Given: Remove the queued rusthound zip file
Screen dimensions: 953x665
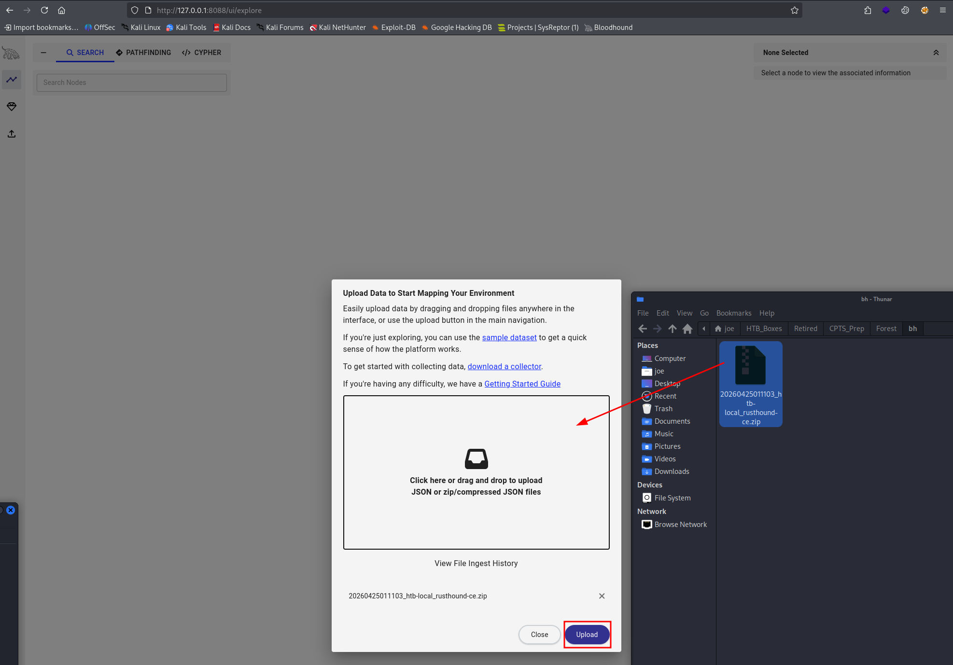Looking at the screenshot, I should coord(602,596).
